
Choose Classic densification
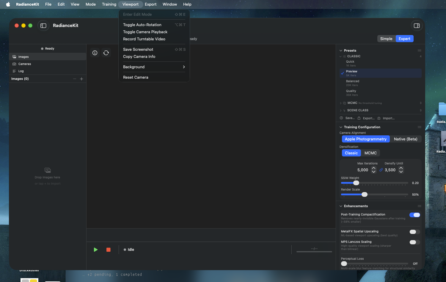click(351, 153)
